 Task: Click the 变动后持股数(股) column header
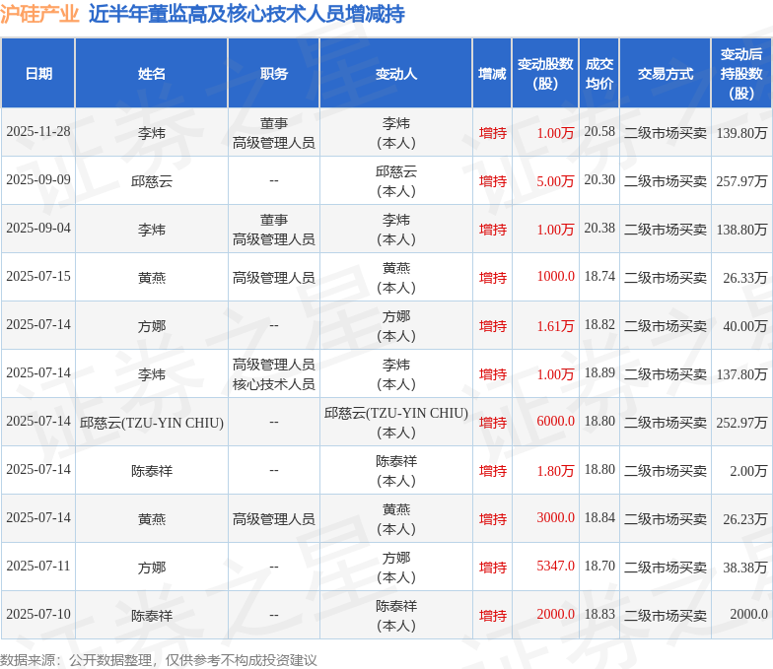741,73
